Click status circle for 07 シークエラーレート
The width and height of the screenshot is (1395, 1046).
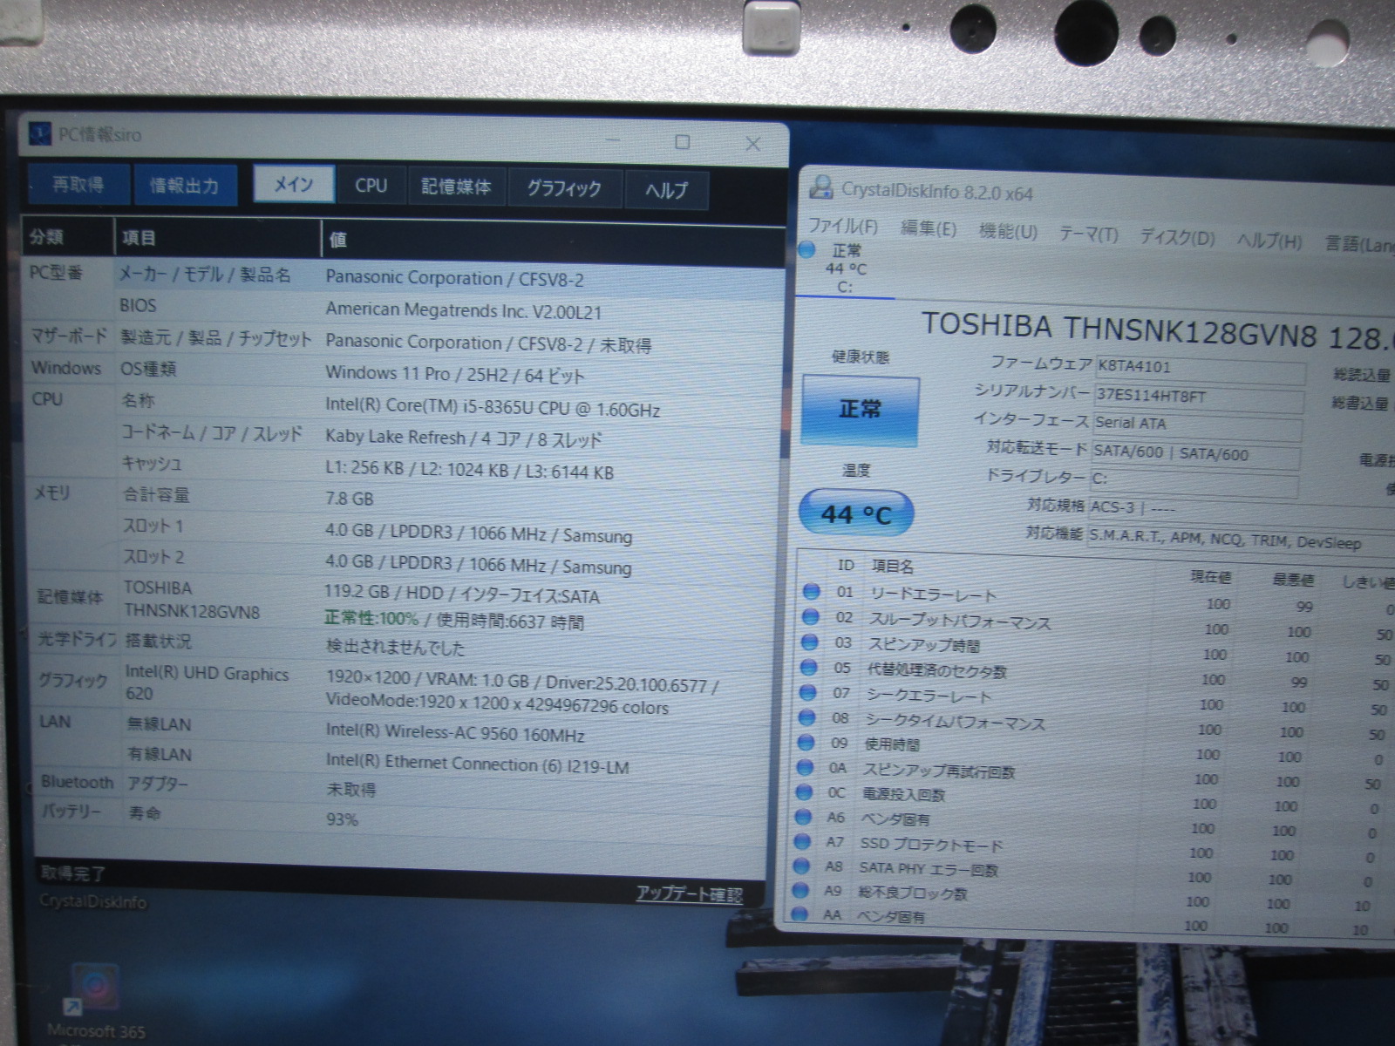pyautogui.click(x=807, y=693)
